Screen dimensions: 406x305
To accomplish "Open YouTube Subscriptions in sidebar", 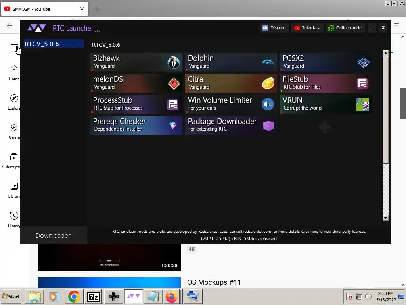I will click(11, 161).
